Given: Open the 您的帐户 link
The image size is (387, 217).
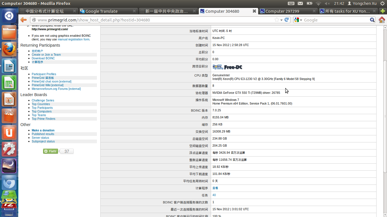Looking at the screenshot, I should (37, 51).
